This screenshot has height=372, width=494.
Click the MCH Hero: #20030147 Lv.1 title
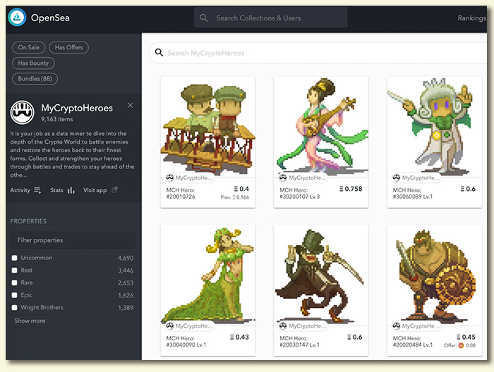pyautogui.click(x=299, y=342)
